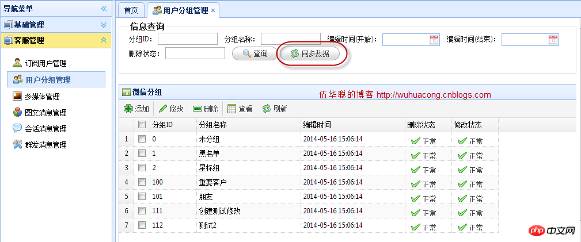Switch to the 首页 tab
This screenshot has height=242, width=581.
(x=131, y=10)
